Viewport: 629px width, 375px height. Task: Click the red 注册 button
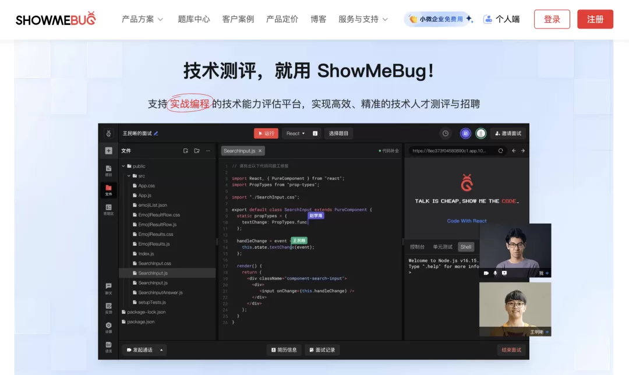pyautogui.click(x=595, y=19)
